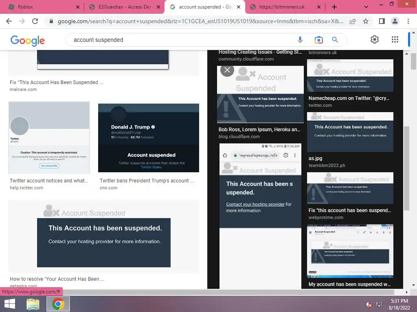The height and width of the screenshot is (312, 417).
Task: Open webprotime.com suspended account image
Action: pos(350,188)
